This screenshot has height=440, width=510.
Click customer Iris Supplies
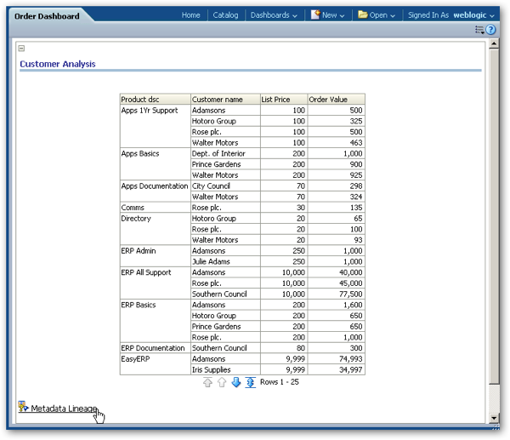tap(225, 369)
